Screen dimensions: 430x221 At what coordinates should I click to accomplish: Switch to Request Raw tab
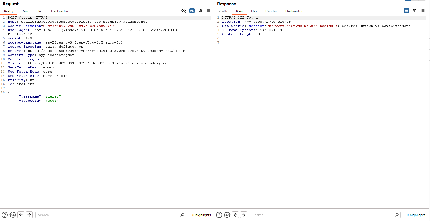[x=25, y=11]
